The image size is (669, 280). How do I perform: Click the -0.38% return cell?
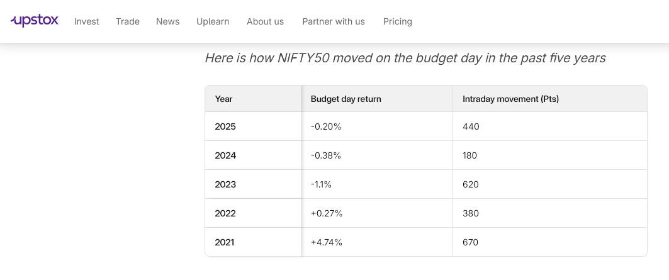point(326,155)
